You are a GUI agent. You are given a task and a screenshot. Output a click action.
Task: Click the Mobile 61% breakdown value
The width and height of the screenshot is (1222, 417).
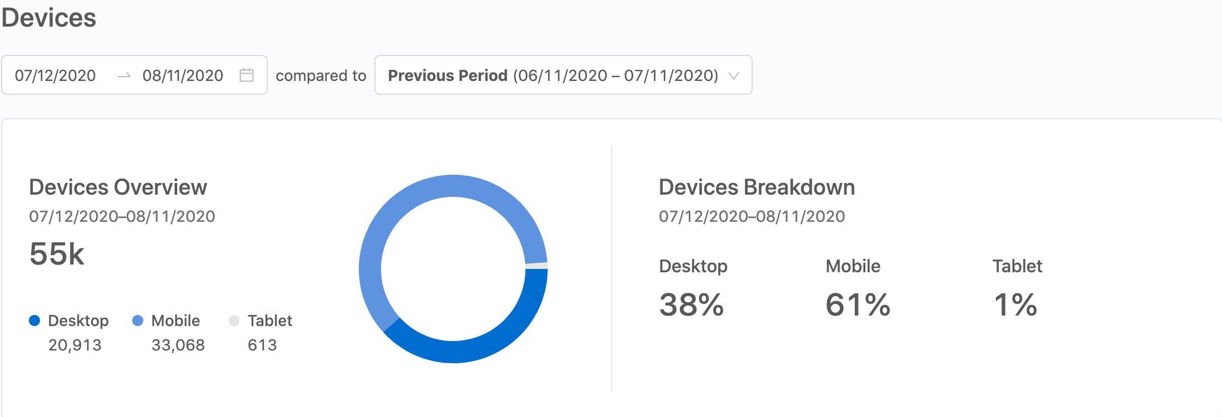coord(858,304)
